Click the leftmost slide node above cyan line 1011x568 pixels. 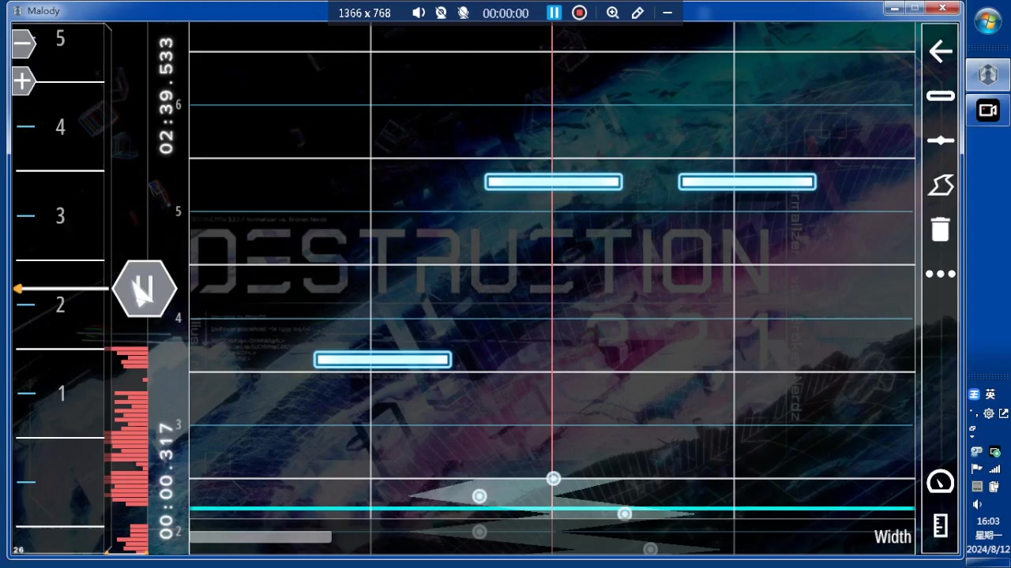(x=479, y=496)
